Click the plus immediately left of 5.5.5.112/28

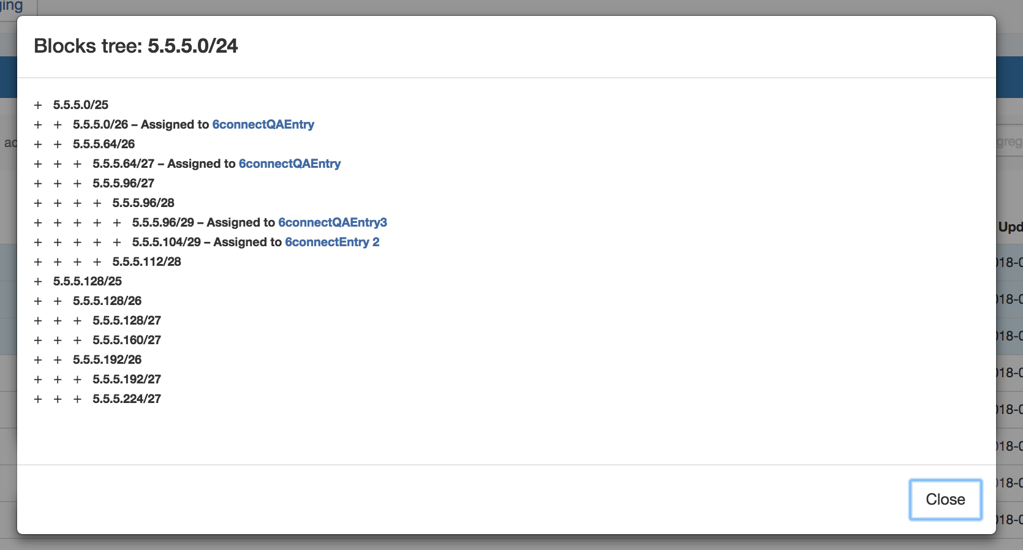pos(97,262)
